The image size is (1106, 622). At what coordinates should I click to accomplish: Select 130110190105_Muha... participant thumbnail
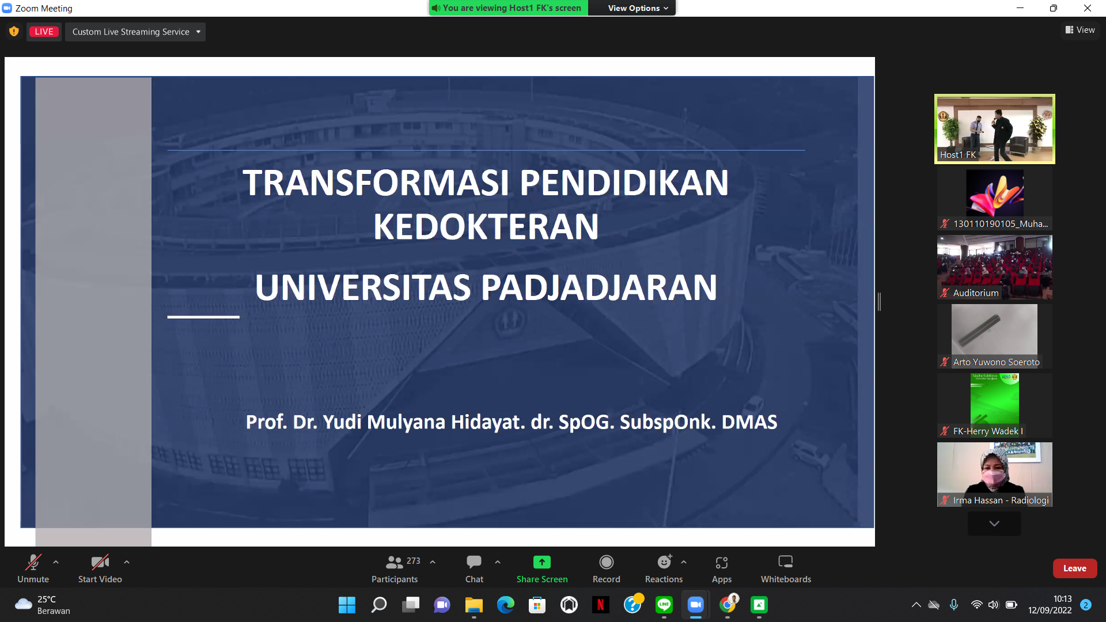pos(994,199)
